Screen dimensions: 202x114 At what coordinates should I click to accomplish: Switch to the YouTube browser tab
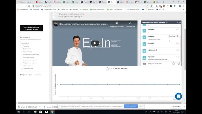tap(39, 2)
